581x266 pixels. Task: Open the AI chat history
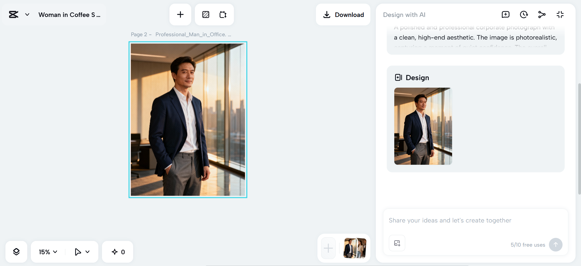pos(524,15)
